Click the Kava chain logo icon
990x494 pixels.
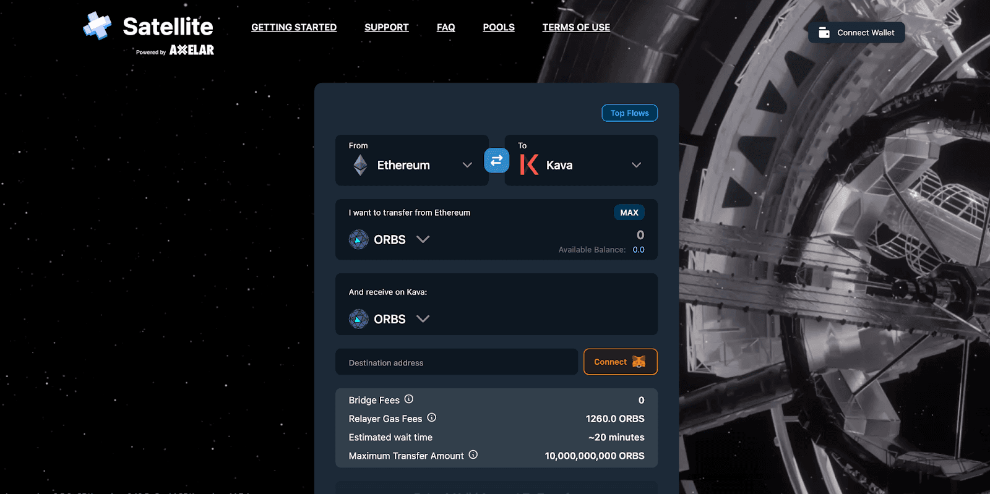pyautogui.click(x=529, y=164)
